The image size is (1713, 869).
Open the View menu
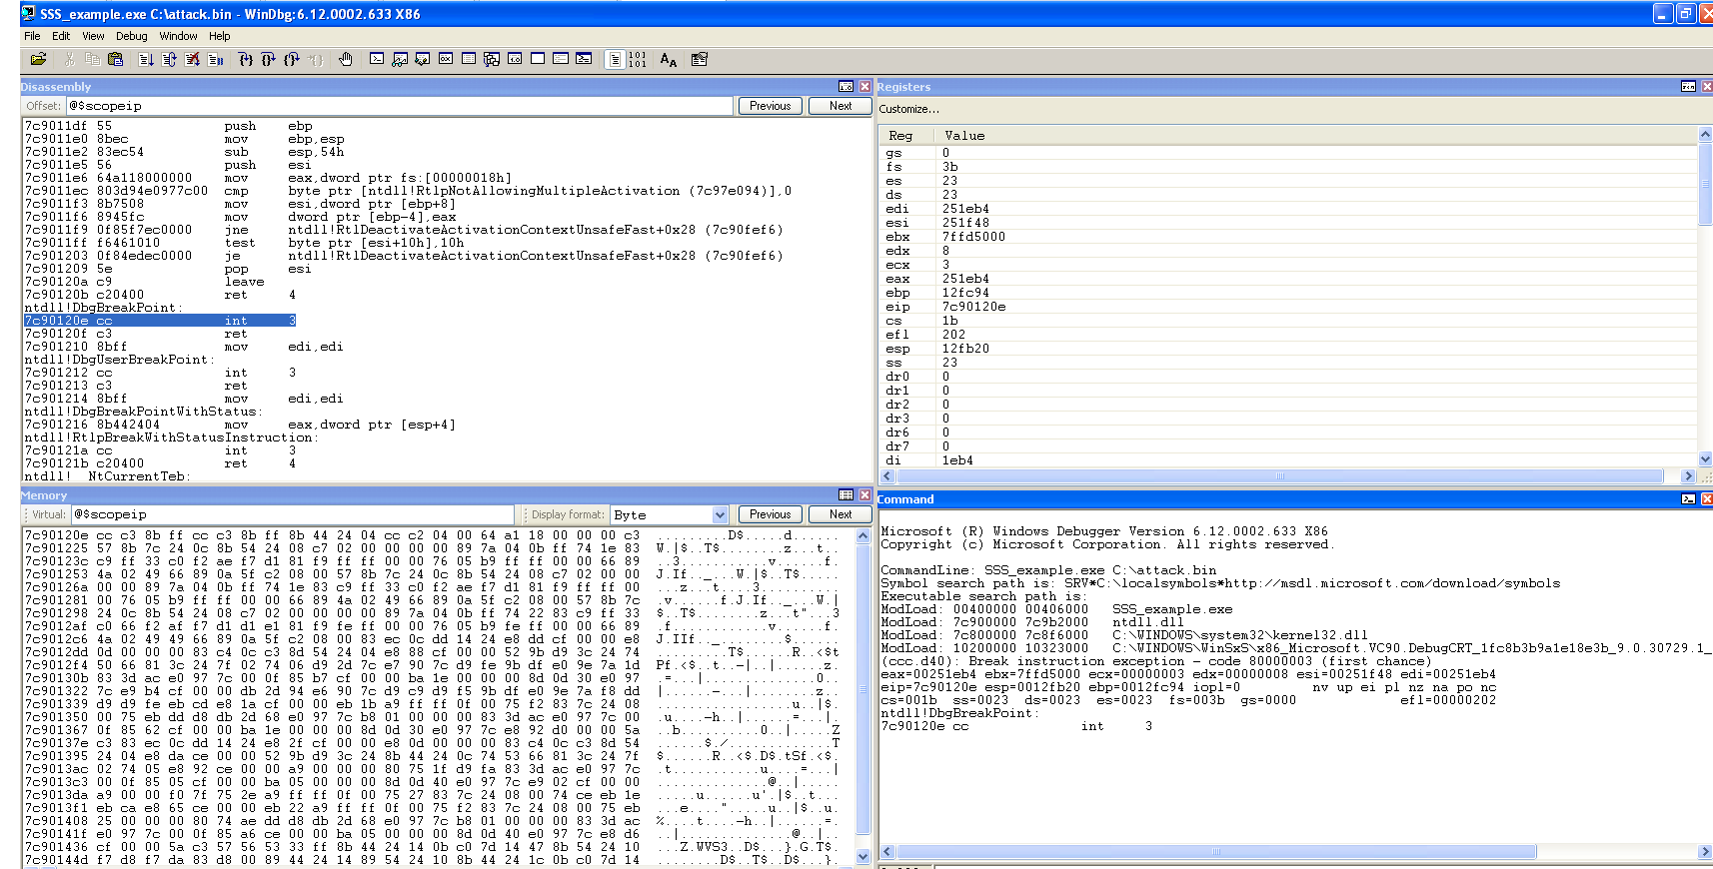pyautogui.click(x=93, y=36)
